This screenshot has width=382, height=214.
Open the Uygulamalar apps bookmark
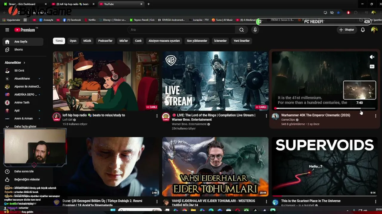pyautogui.click(x=11, y=20)
